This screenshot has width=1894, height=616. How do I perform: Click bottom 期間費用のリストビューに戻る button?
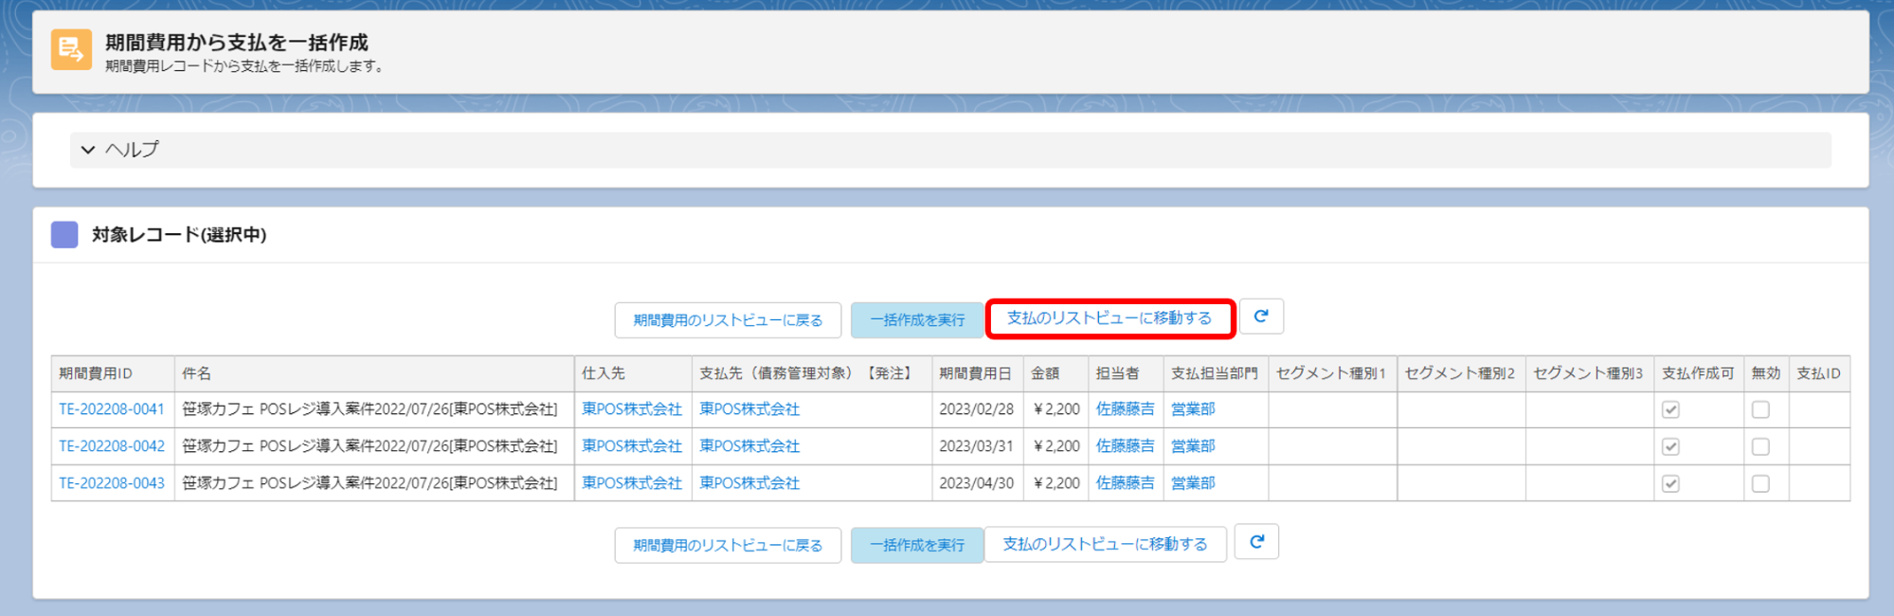click(x=728, y=545)
